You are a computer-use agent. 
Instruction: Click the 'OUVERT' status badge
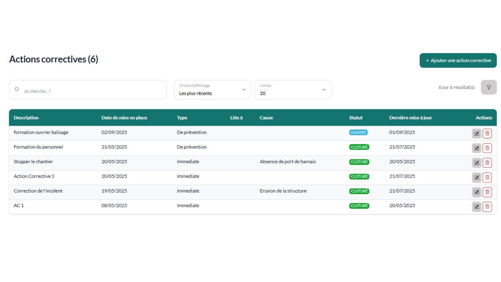coord(358,133)
